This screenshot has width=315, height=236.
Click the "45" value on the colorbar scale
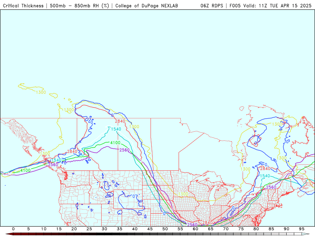[x=150, y=229]
